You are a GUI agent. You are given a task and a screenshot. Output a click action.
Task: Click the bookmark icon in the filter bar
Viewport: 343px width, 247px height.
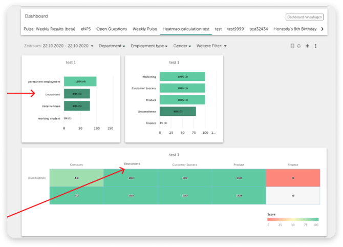tap(292, 46)
